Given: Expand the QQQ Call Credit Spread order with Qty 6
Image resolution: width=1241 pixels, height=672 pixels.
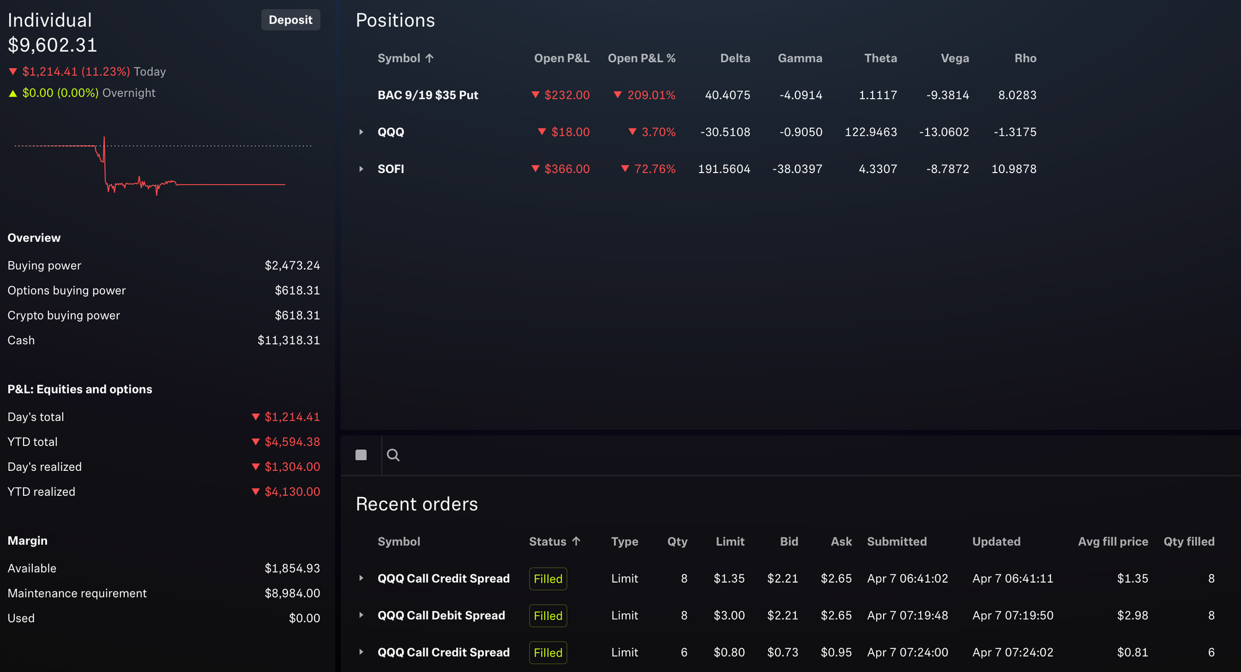Looking at the screenshot, I should click(x=361, y=652).
